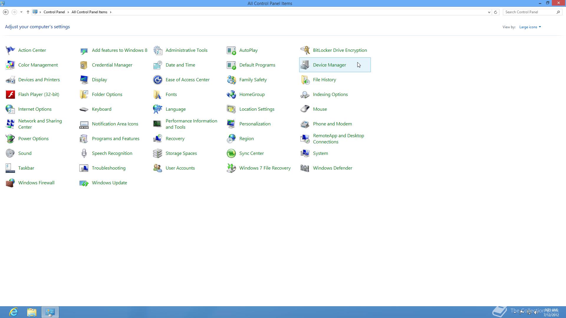Open the Windows 7 File Recovery link
The image size is (566, 318).
[x=265, y=168]
